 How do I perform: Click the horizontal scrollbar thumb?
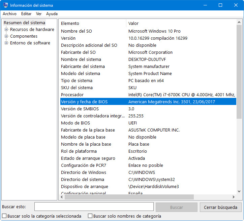coord(129,197)
